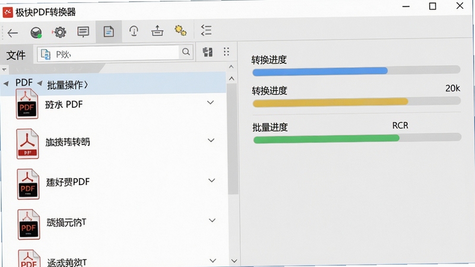Click the 批量进度 label
Viewport: 475px width, 267px height.
[270, 128]
